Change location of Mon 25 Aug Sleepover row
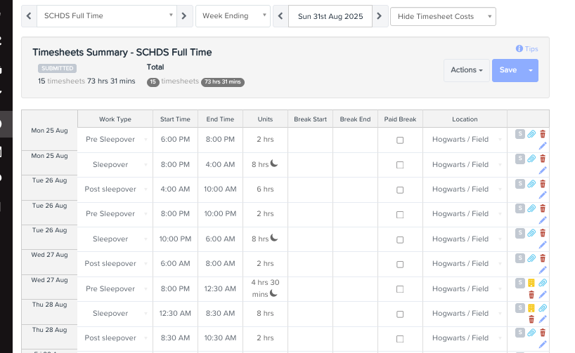Viewport: 575px width, 353px height. 465,165
